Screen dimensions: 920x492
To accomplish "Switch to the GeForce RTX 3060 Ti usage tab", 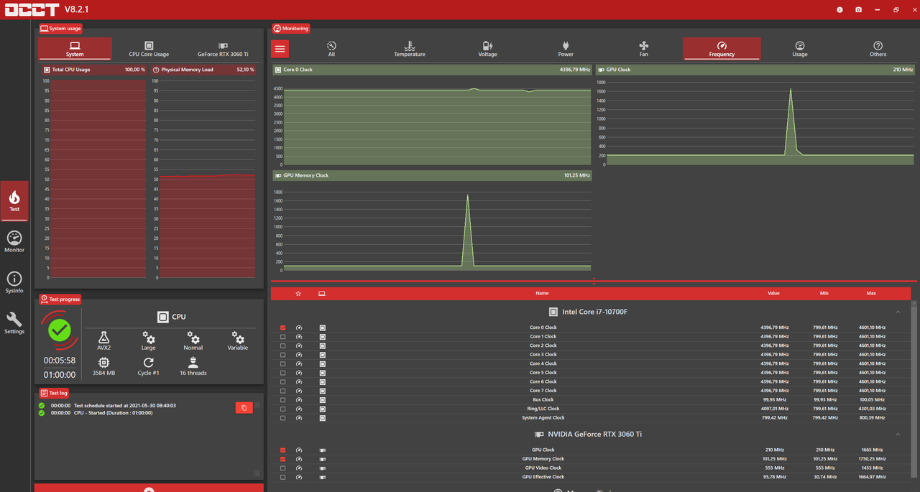I will tap(223, 49).
